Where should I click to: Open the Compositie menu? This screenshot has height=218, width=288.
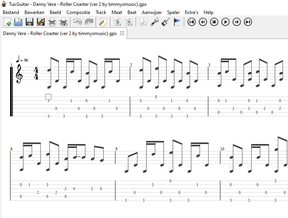[x=78, y=12]
